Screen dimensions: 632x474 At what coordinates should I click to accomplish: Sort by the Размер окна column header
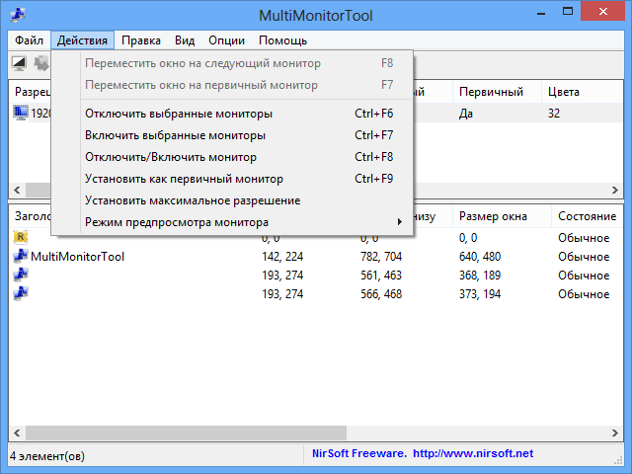pyautogui.click(x=502, y=216)
